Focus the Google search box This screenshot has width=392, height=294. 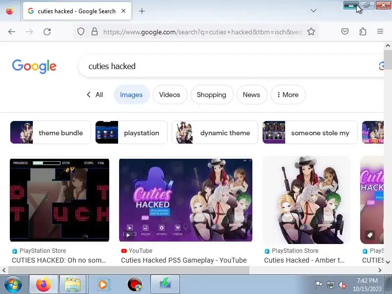coord(230,66)
